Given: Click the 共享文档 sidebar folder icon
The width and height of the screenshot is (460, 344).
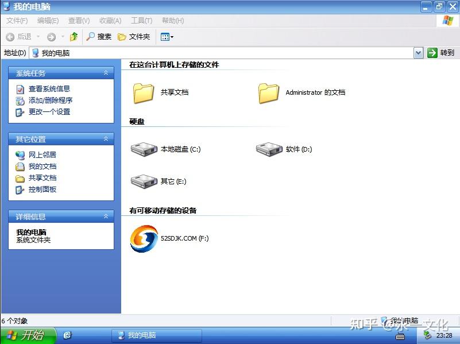Looking at the screenshot, I should [20, 178].
